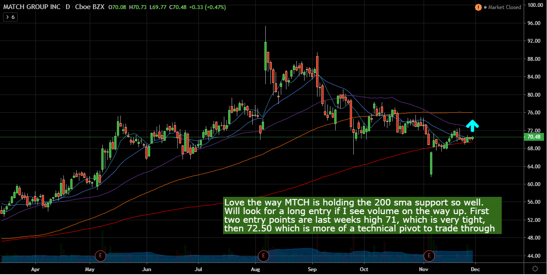The height and width of the screenshot is (275, 547).
Task: Click the green 70.48 current price tag
Action: tap(535, 137)
